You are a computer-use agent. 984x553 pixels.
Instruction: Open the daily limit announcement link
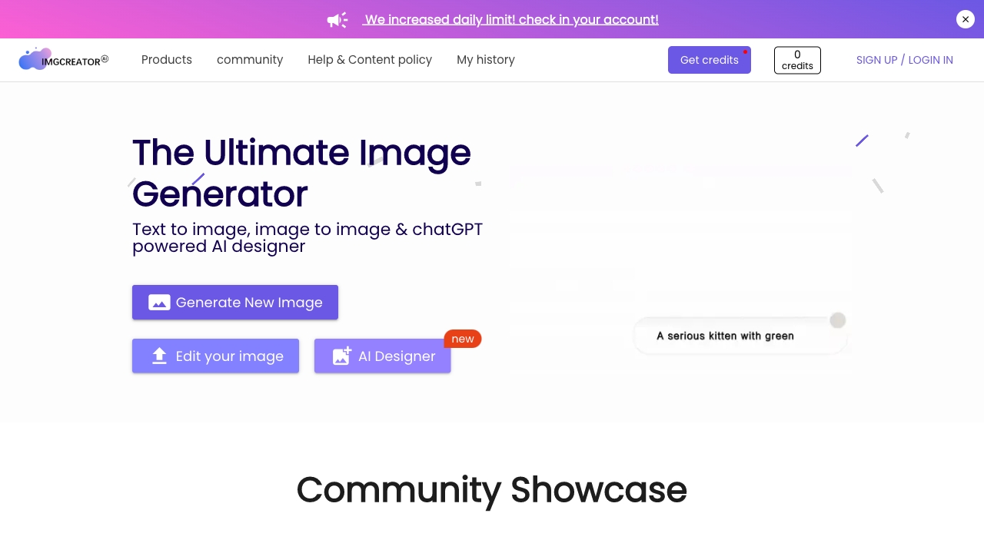click(x=511, y=20)
